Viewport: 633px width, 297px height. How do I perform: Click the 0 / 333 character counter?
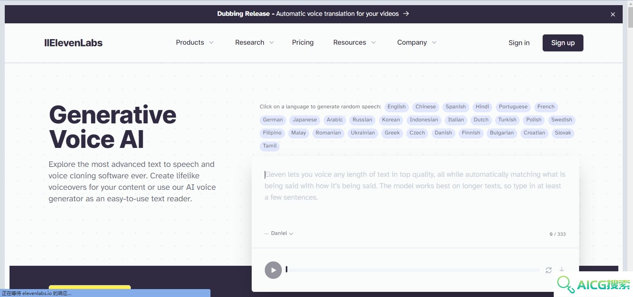pyautogui.click(x=558, y=234)
